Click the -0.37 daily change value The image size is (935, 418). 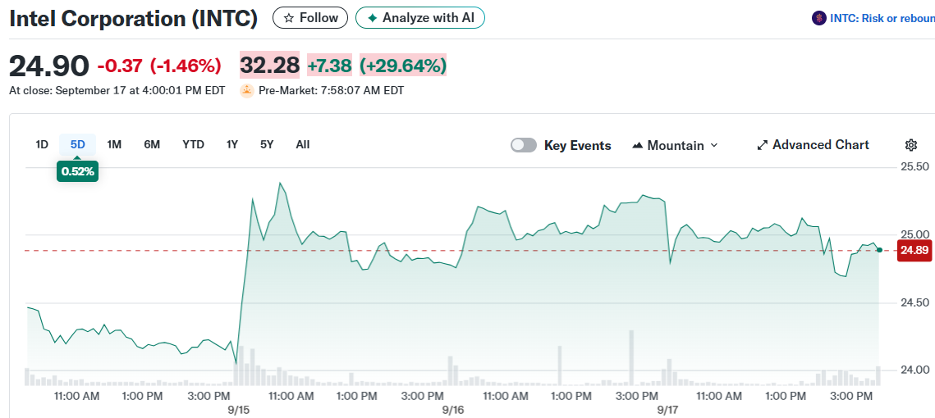[120, 66]
